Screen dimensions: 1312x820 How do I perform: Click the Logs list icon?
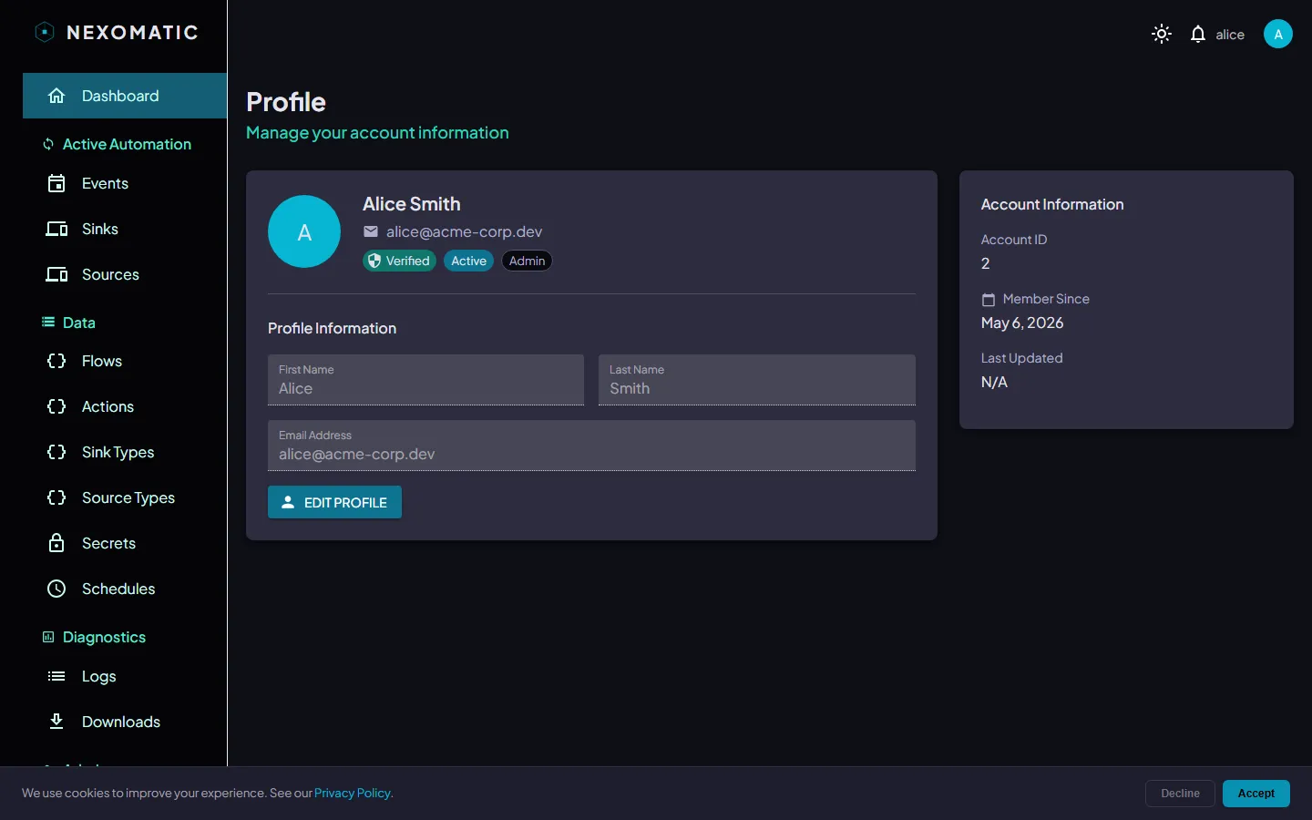[56, 676]
